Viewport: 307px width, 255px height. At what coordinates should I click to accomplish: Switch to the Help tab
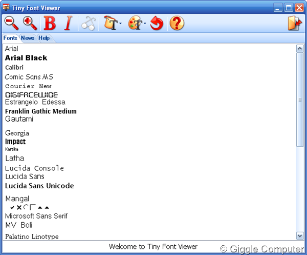coord(44,38)
